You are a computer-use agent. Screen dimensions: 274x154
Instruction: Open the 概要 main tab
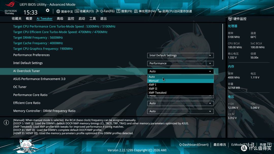coord(29,19)
